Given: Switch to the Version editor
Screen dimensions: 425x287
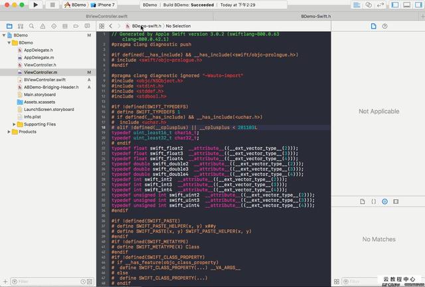Looking at the screenshot, I should pyautogui.click(x=381, y=5).
